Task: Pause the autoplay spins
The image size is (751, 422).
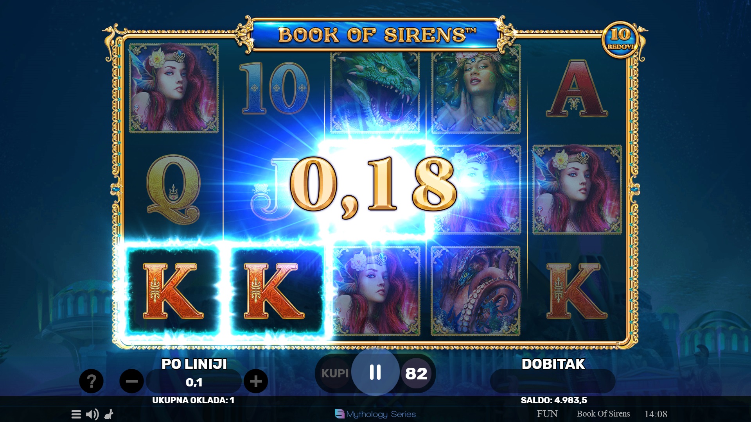Action: tap(375, 372)
